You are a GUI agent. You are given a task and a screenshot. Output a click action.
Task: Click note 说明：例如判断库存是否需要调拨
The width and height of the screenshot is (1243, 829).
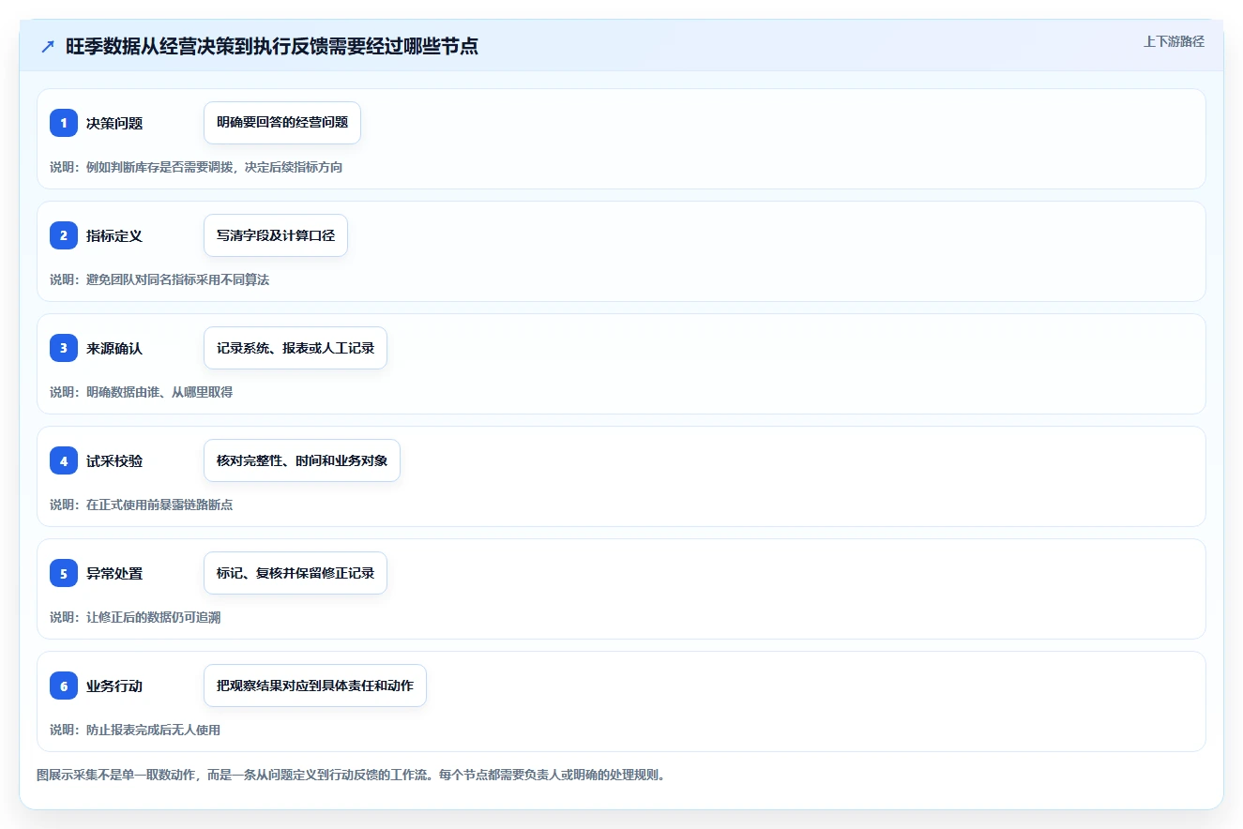coord(196,167)
